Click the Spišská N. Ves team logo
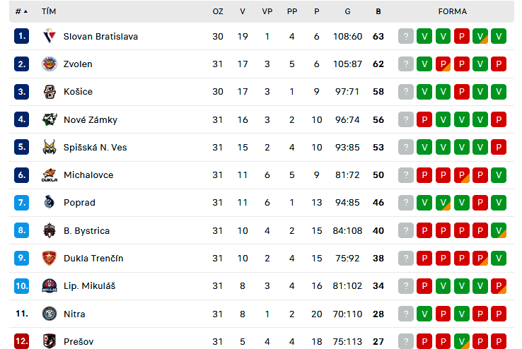The image size is (522, 349). [50, 147]
